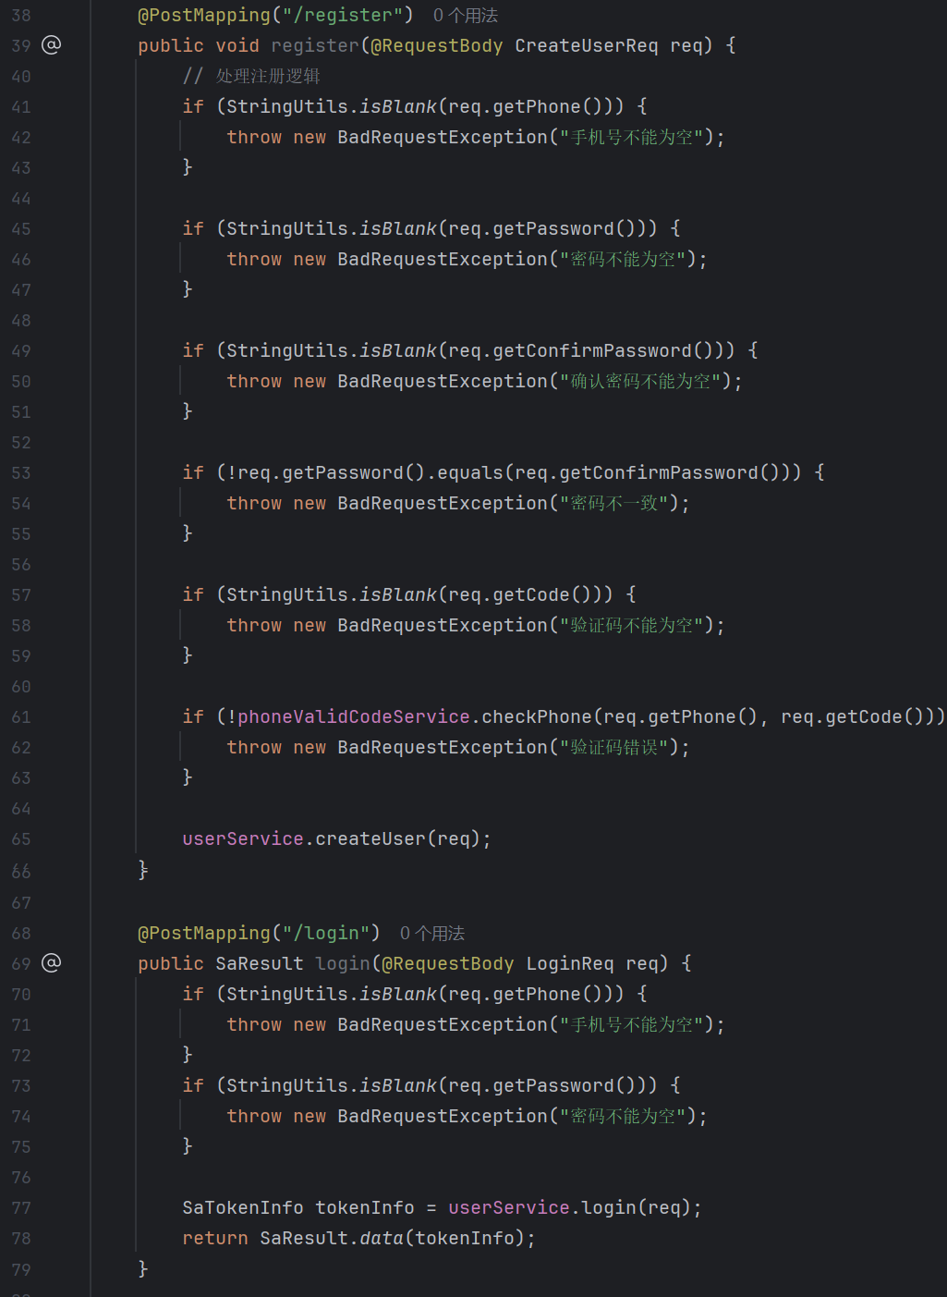Image resolution: width=947 pixels, height=1297 pixels.
Task: Click the closing brace on line 79
Action: [x=143, y=1268]
